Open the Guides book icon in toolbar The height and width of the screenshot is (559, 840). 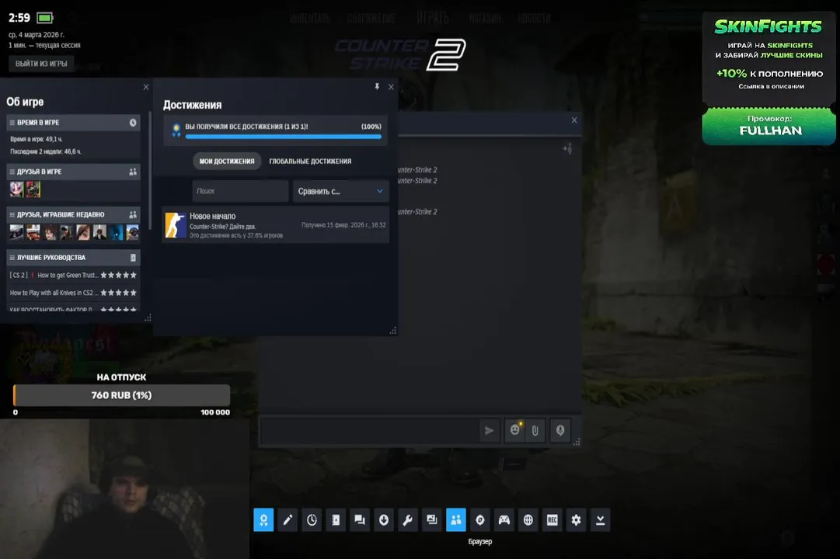(336, 520)
